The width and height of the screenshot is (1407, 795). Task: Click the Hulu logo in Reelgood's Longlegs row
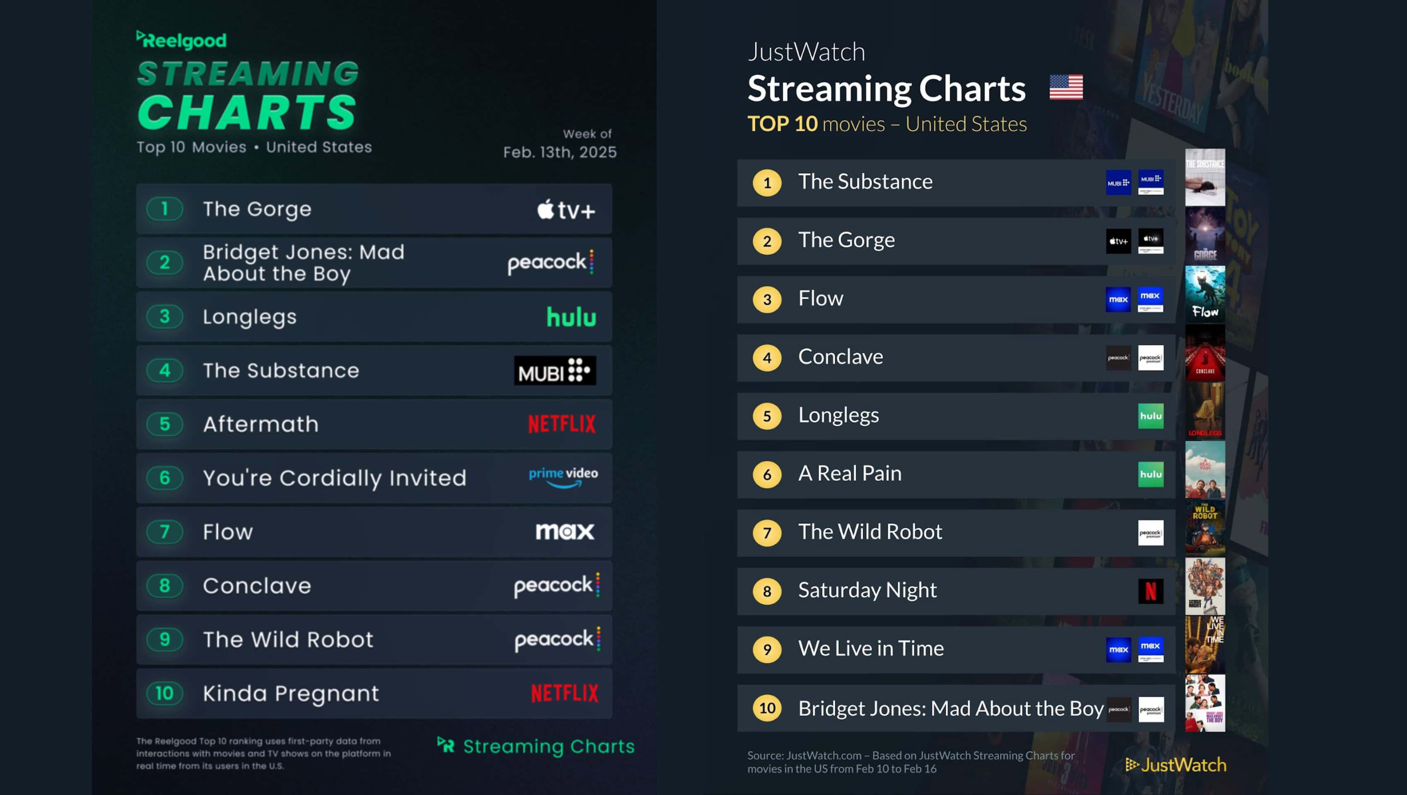571,317
